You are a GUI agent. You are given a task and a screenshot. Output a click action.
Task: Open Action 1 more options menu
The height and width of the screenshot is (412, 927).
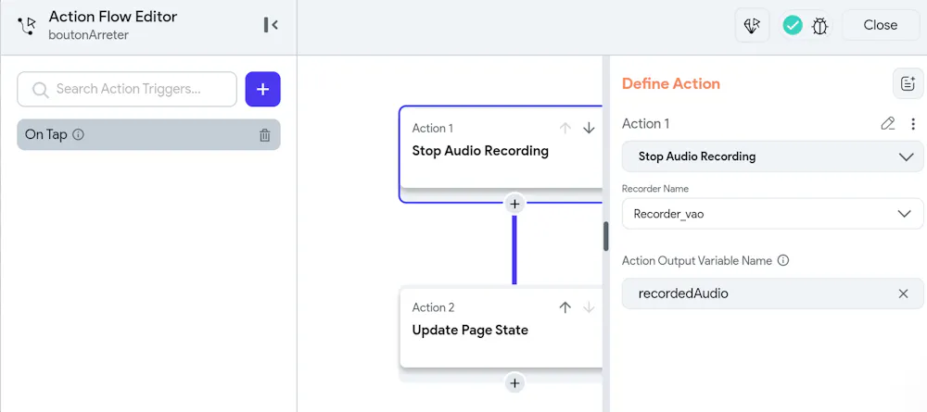point(913,123)
